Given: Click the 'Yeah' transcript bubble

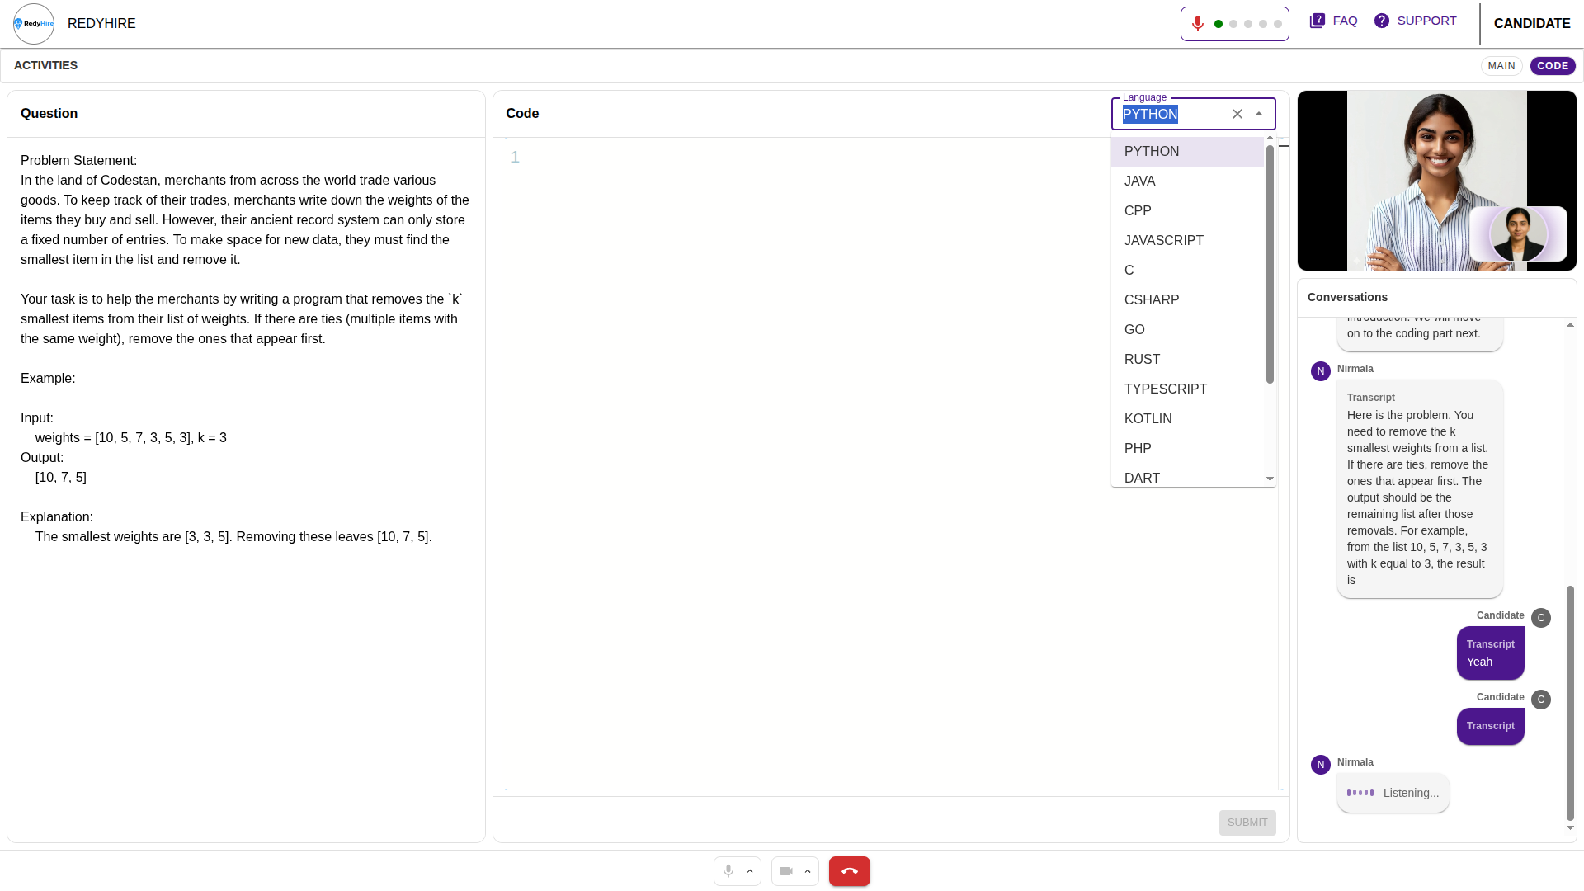Looking at the screenshot, I should [1490, 653].
